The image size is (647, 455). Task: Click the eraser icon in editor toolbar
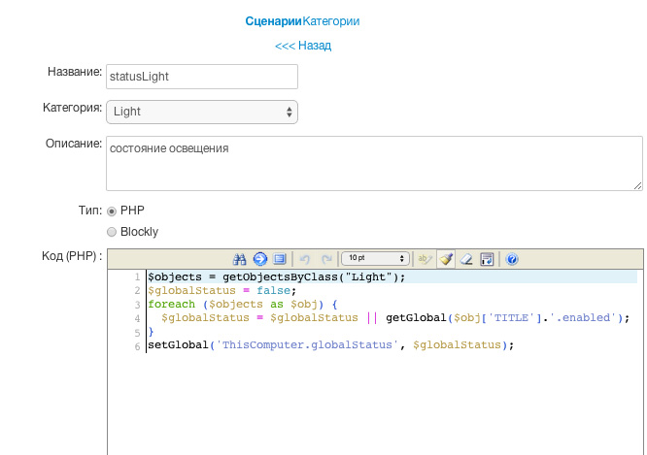(466, 259)
